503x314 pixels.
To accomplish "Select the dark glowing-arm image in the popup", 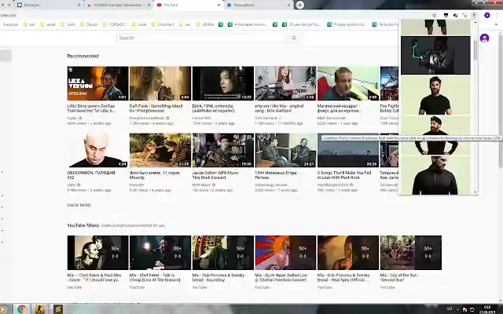I will pyautogui.click(x=435, y=55).
